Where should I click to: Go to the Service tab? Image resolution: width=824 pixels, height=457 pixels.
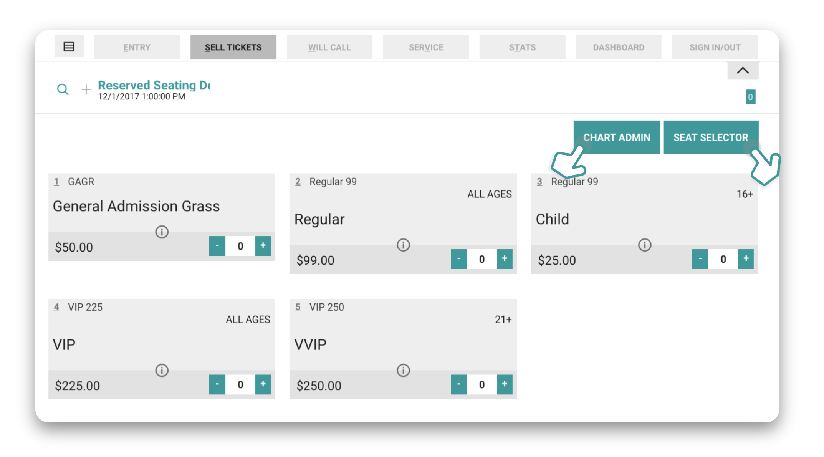[426, 47]
